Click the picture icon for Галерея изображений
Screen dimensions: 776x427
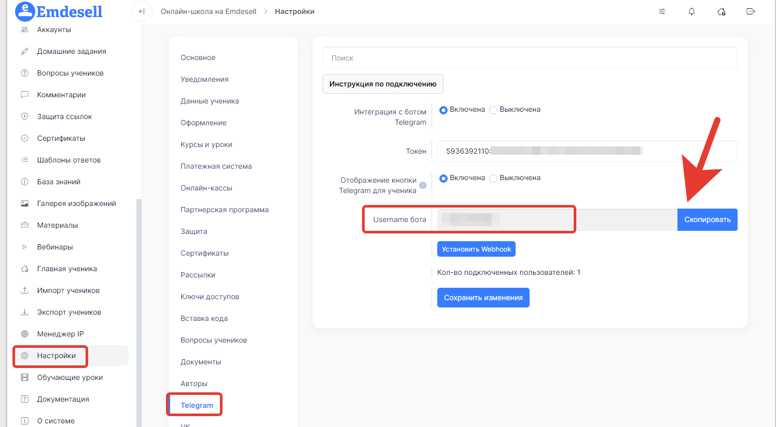pos(24,203)
